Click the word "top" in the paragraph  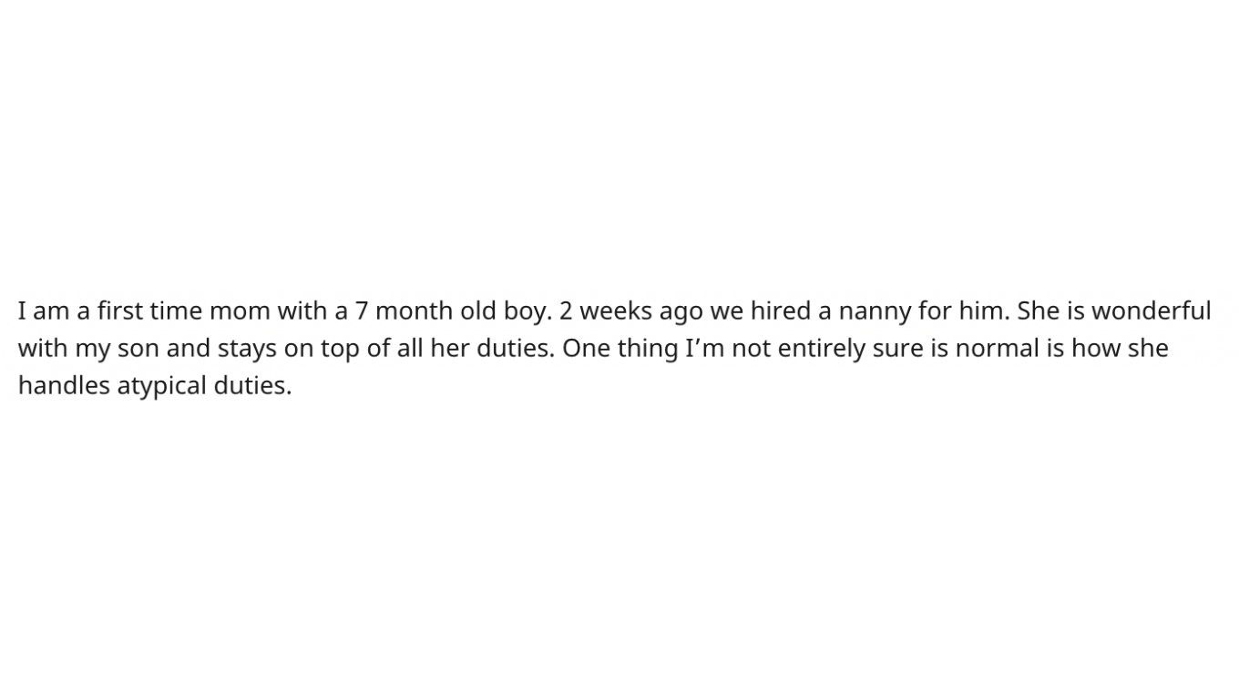[340, 351]
